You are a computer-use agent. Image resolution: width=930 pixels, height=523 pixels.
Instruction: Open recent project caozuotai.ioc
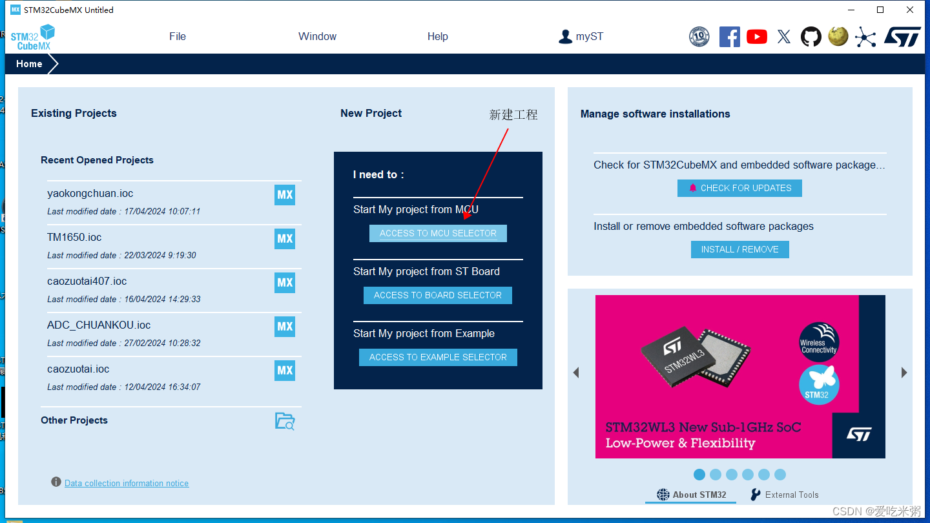(x=78, y=369)
